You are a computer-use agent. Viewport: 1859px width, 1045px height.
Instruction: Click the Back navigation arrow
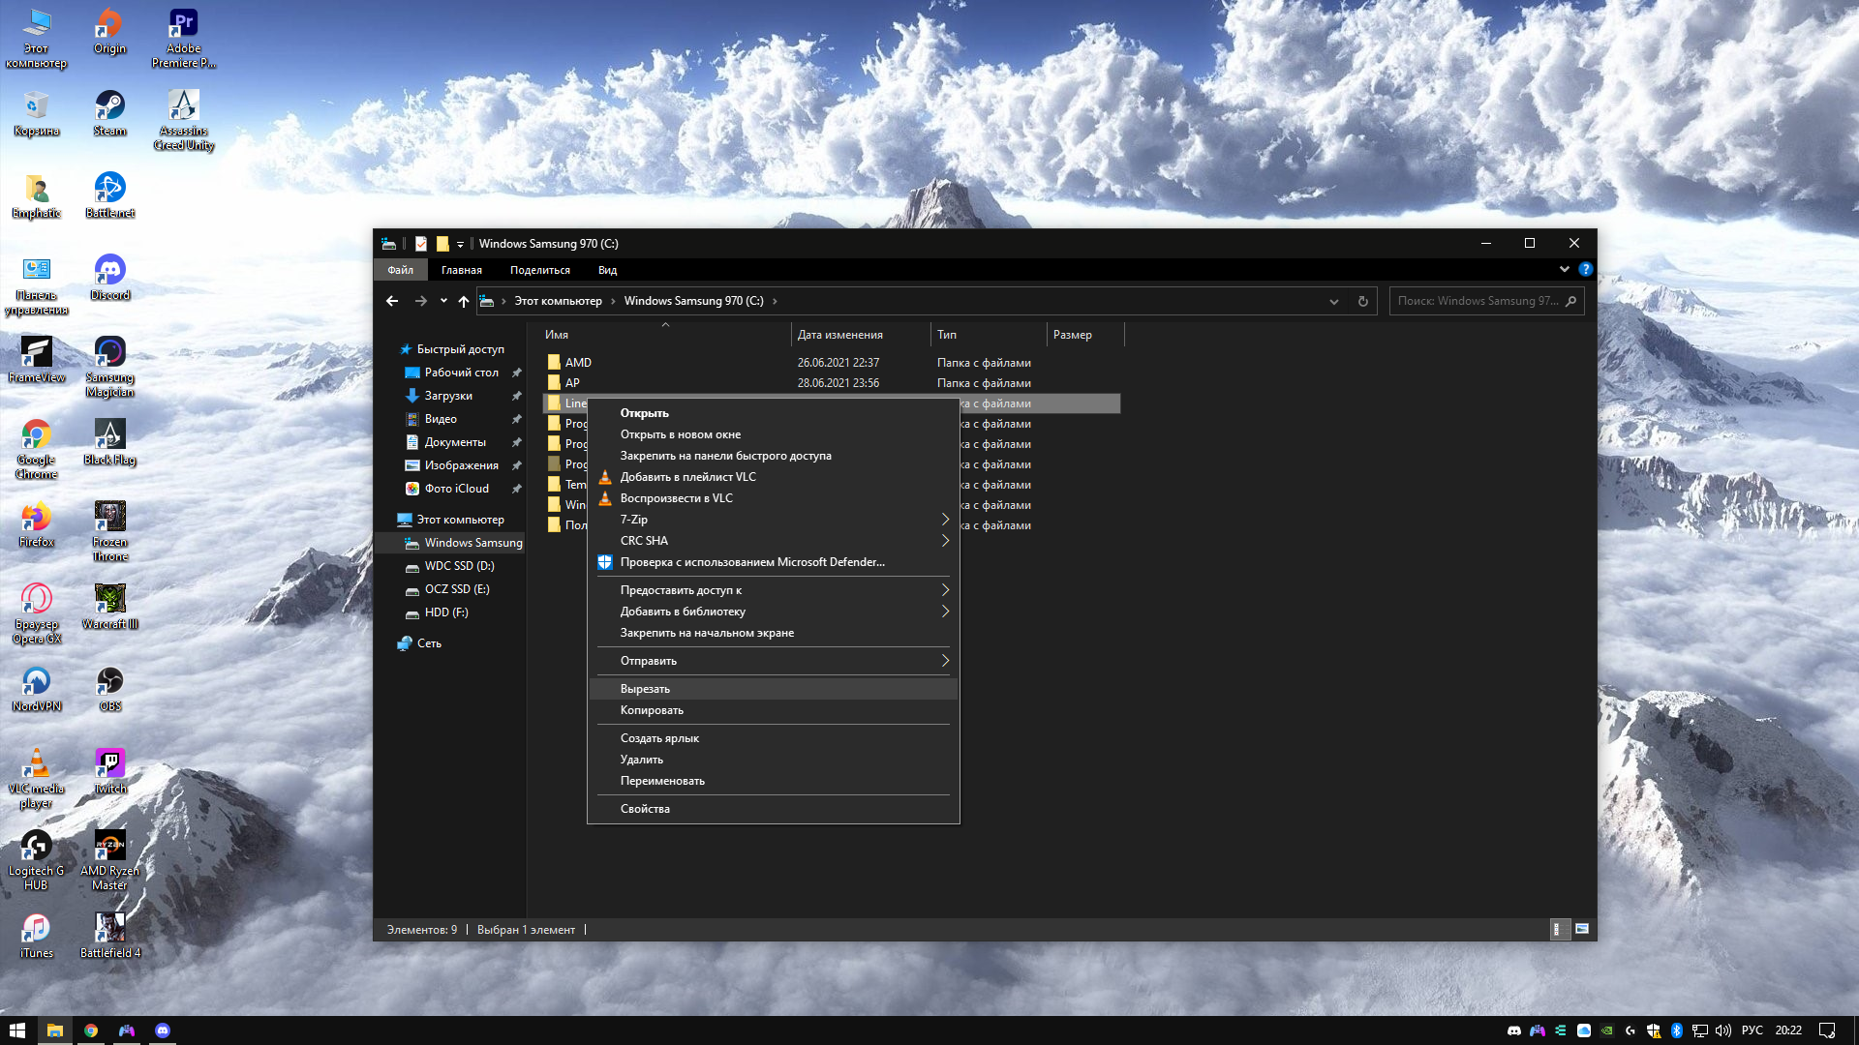point(392,301)
